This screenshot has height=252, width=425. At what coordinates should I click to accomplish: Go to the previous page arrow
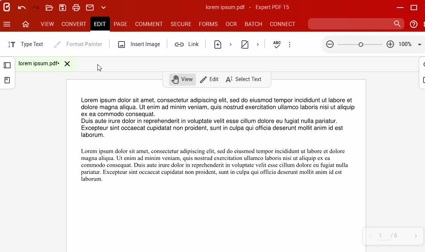click(371, 236)
